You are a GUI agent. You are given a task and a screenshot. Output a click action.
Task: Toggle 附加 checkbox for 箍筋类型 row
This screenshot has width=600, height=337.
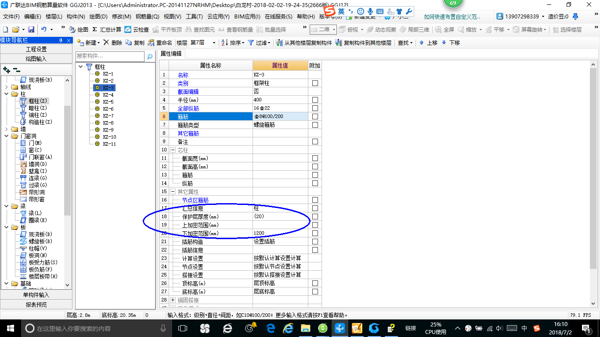pos(315,125)
